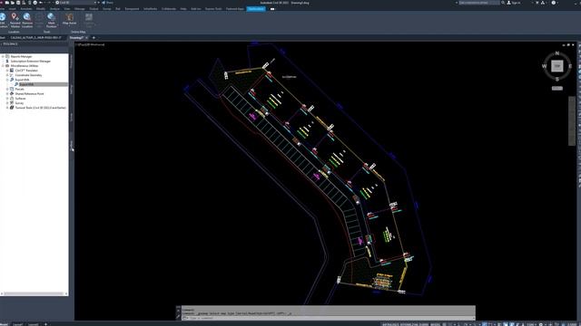Expand the Surfaces node in Toolbox
Image resolution: width=581 pixels, height=326 pixels.
(7, 99)
